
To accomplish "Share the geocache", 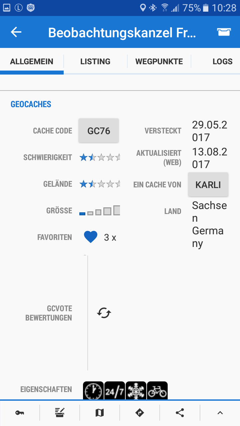I will (180, 413).
